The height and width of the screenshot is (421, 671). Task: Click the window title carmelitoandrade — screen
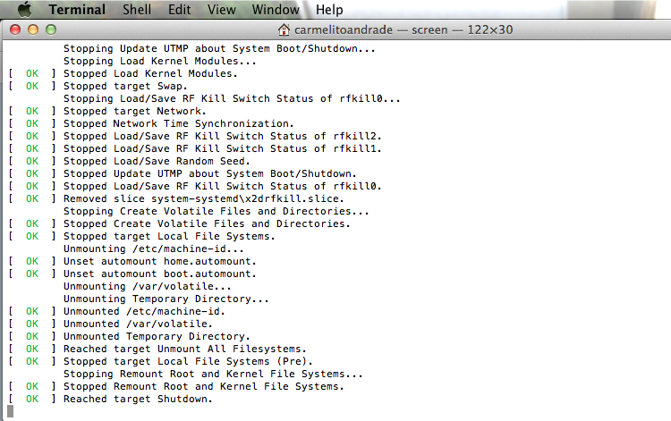click(x=370, y=29)
